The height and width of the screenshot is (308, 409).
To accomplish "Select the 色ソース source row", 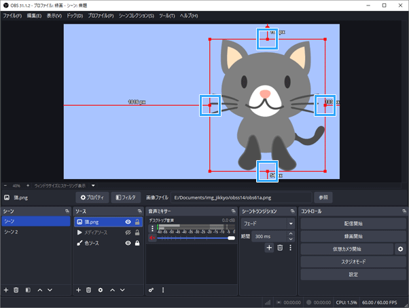I will point(108,243).
